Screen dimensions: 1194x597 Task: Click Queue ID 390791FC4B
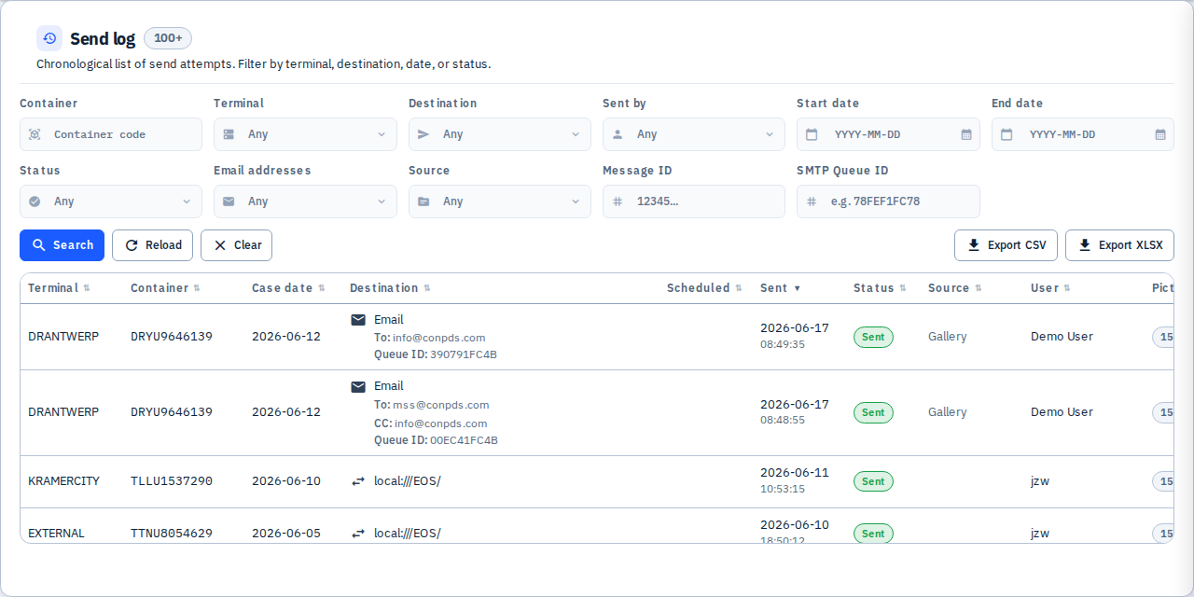coord(464,354)
